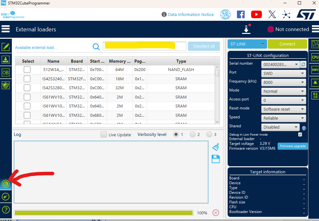
Task: Open Option Bytes OB icon
Action: tap(5, 73)
